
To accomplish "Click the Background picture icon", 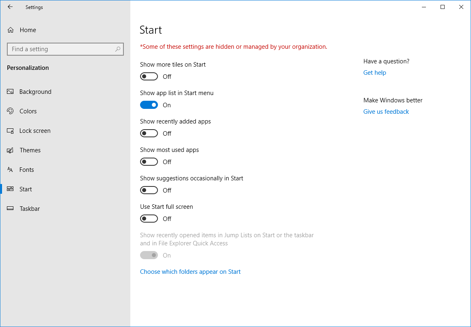I will click(10, 92).
